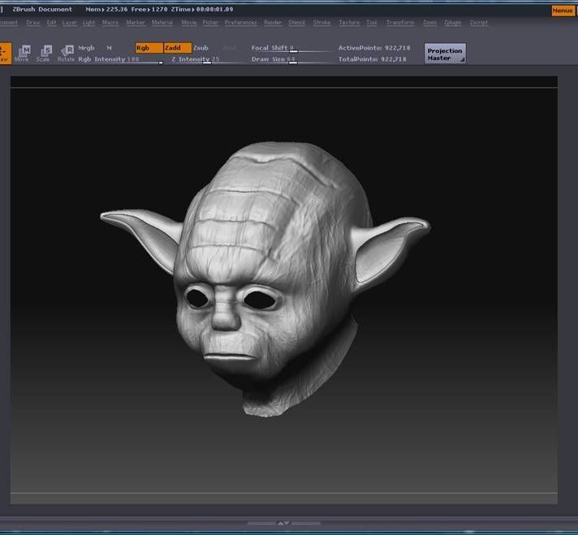Select the Scale transform tool
The image size is (578, 535).
click(x=44, y=54)
